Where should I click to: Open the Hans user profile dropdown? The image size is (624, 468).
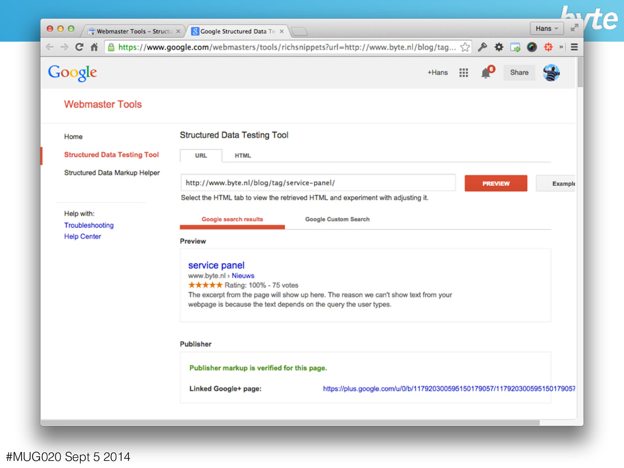click(x=547, y=28)
